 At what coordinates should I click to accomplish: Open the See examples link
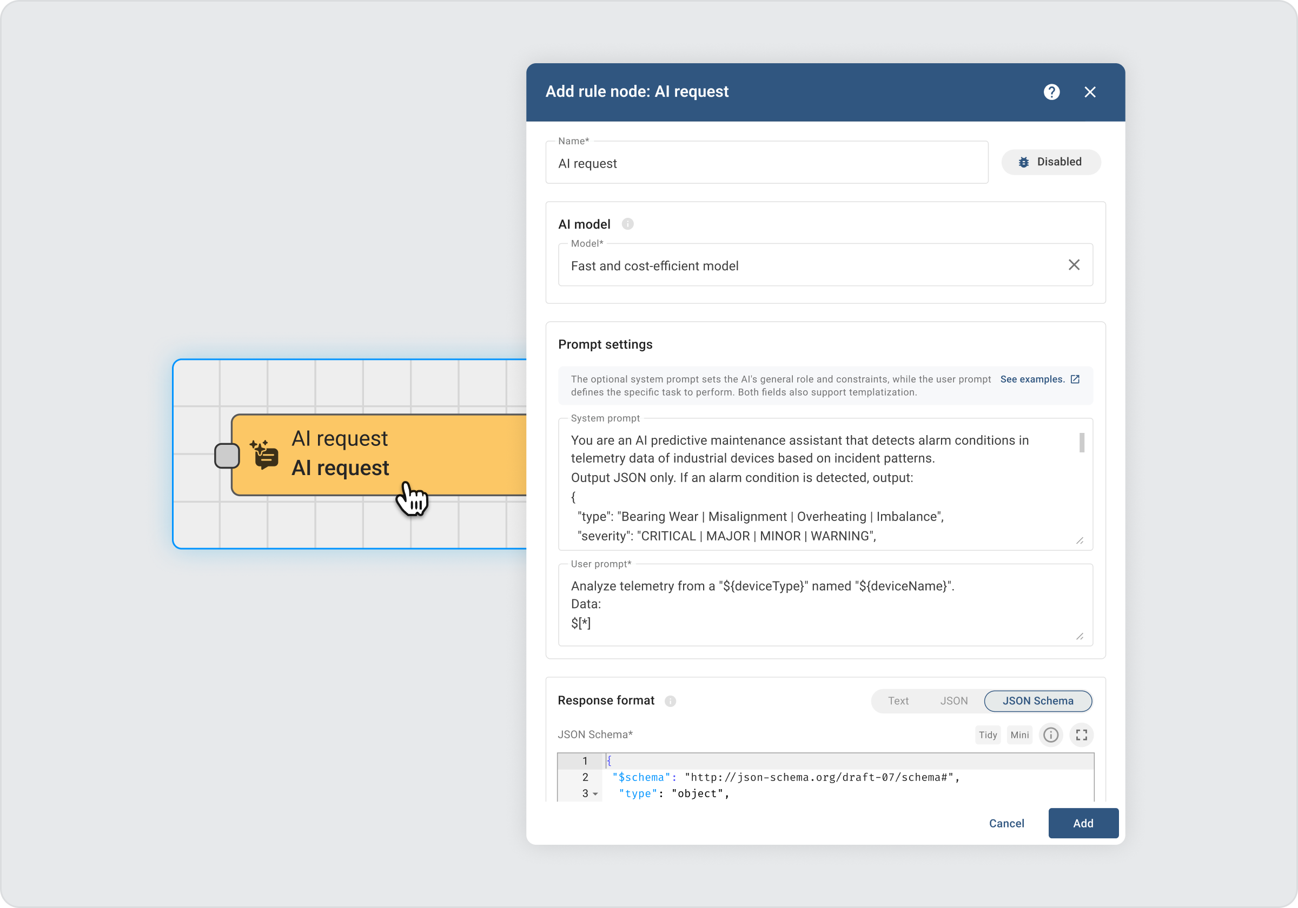pyautogui.click(x=1032, y=379)
